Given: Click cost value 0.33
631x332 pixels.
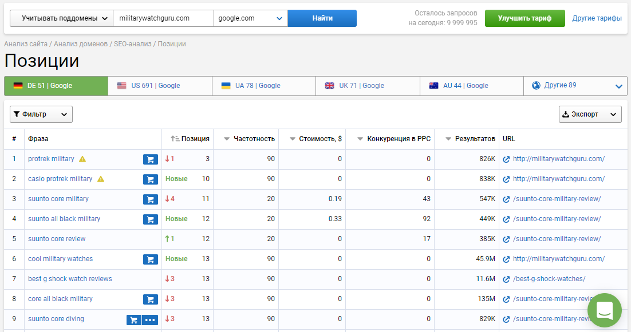Looking at the screenshot, I should (x=335, y=219).
